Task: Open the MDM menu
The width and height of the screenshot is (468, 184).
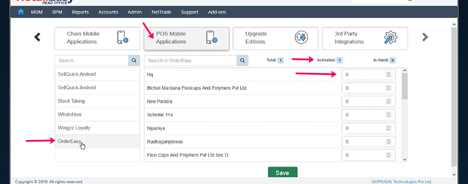Action: coord(37,12)
